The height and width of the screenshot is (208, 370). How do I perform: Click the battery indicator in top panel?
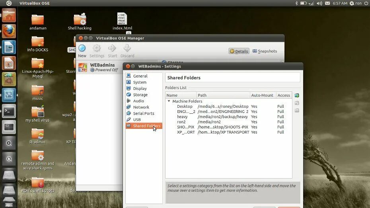pyautogui.click(x=303, y=3)
